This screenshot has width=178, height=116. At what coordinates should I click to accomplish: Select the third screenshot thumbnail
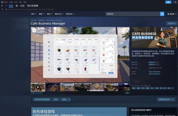[x=67, y=87]
